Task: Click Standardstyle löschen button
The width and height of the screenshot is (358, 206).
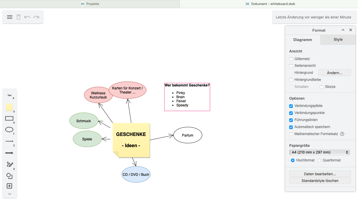Action: 320,181
